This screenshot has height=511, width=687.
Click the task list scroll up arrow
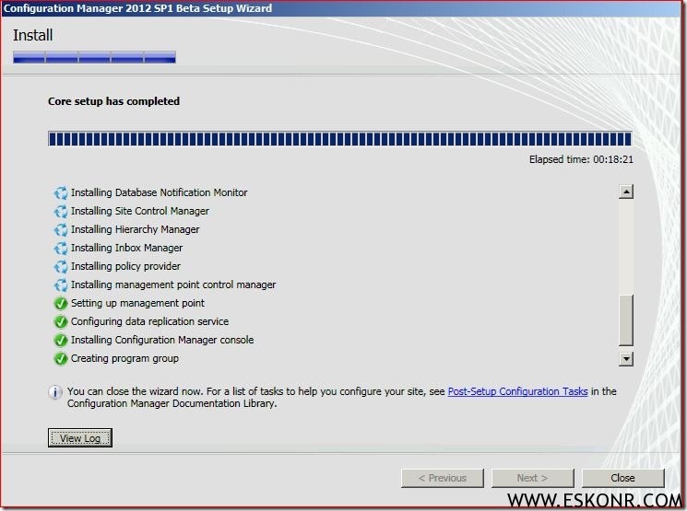point(626,192)
